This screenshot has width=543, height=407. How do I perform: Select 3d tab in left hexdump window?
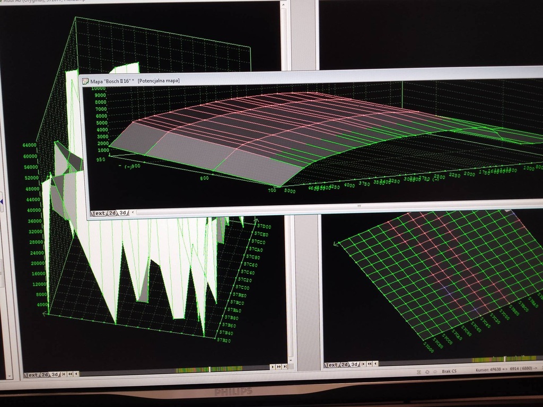tap(55, 375)
